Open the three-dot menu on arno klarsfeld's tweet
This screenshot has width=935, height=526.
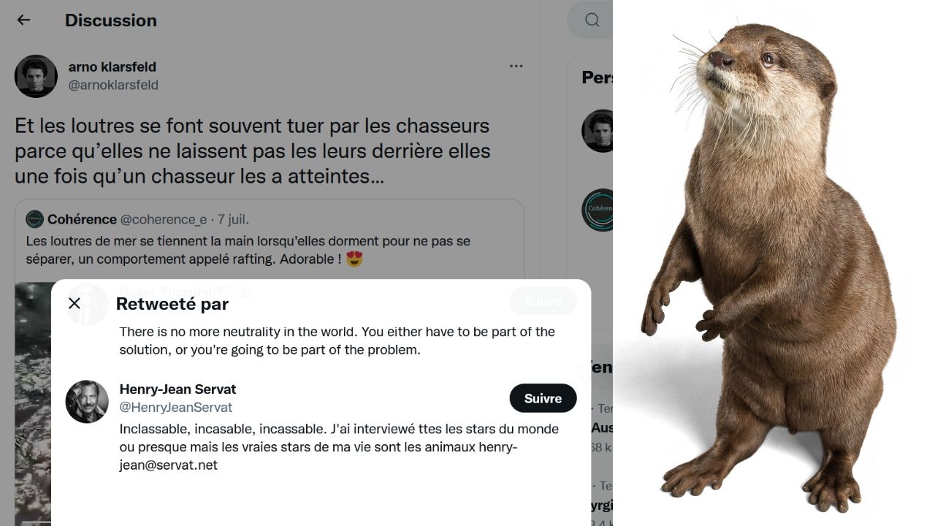pyautogui.click(x=516, y=66)
